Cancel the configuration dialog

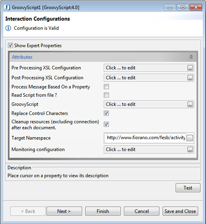click(142, 211)
